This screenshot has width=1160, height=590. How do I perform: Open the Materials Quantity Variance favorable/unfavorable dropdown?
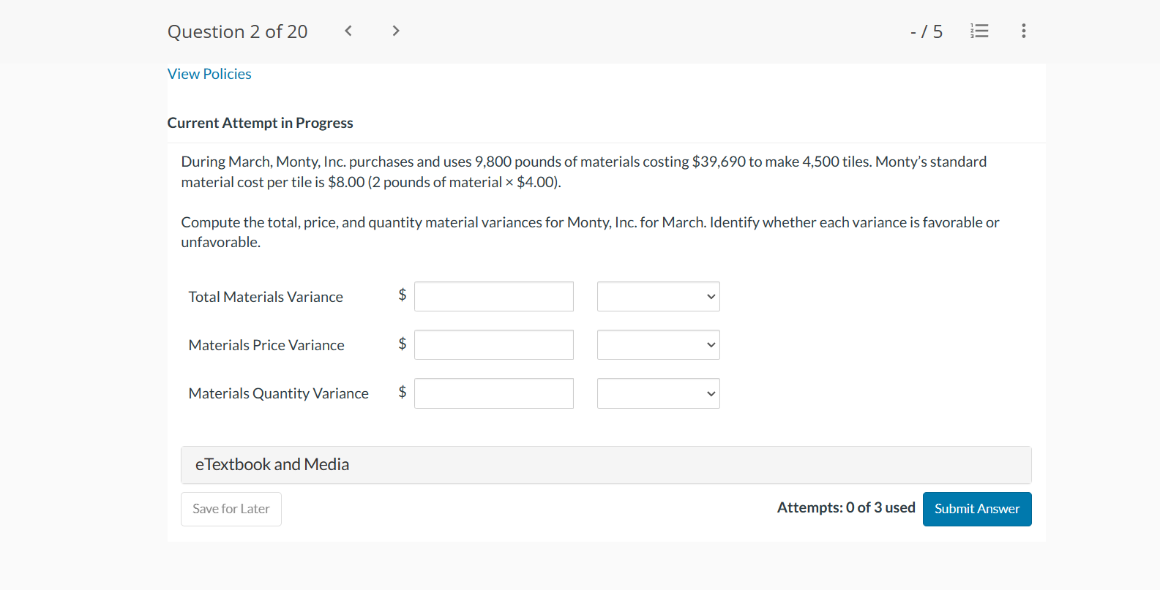[659, 393]
